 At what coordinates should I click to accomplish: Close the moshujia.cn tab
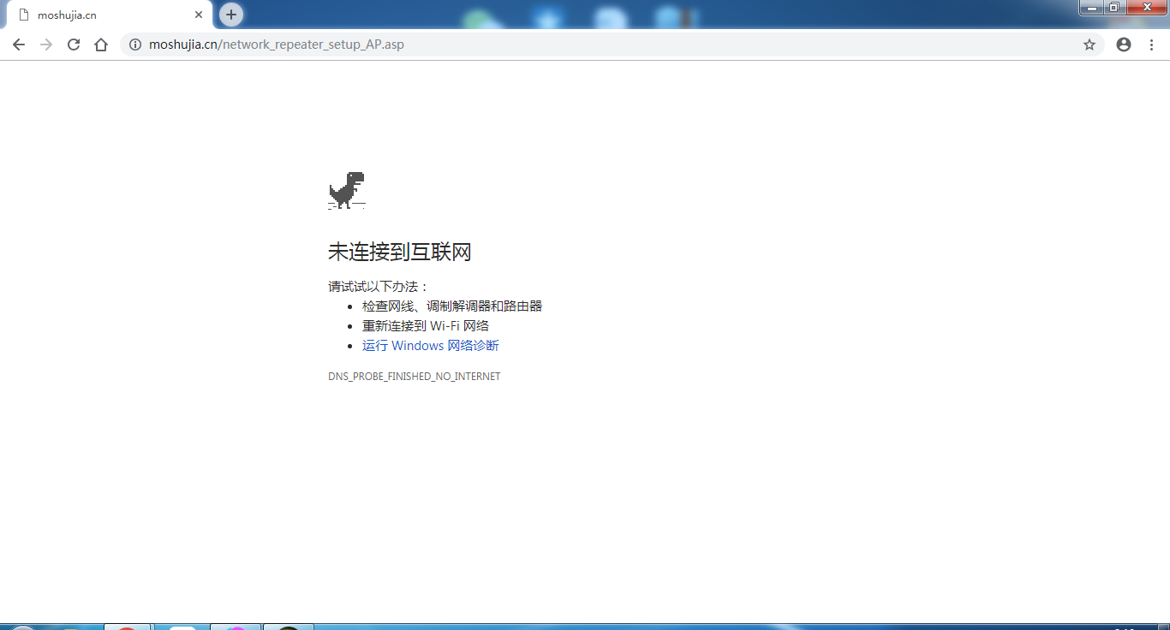coord(199,15)
